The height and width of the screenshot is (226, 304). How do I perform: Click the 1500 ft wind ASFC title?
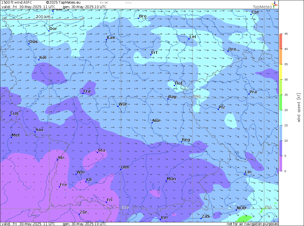17,2
